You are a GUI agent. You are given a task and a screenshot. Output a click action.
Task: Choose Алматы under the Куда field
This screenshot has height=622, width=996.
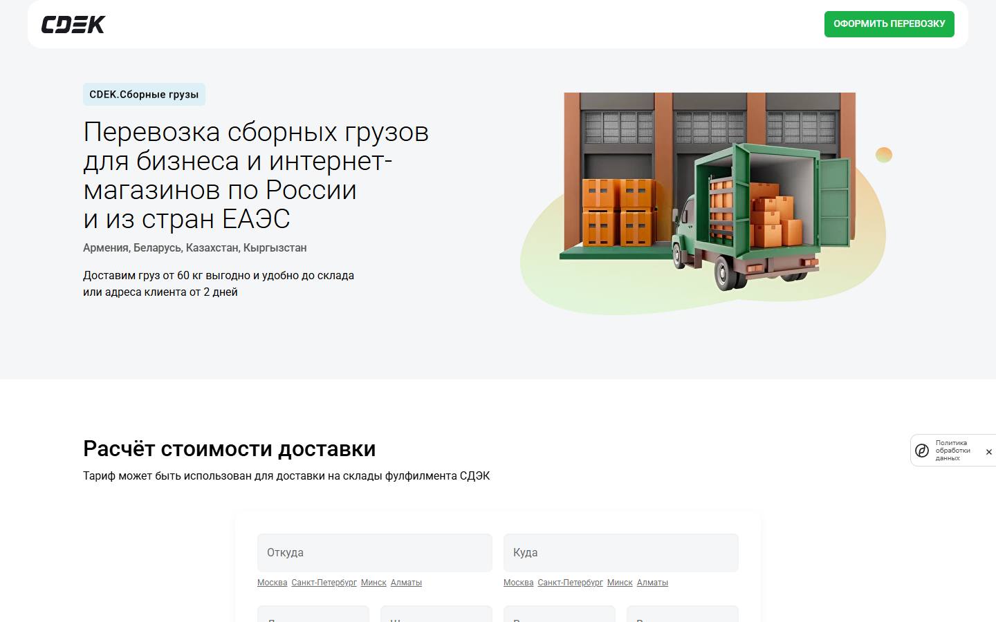tap(652, 583)
